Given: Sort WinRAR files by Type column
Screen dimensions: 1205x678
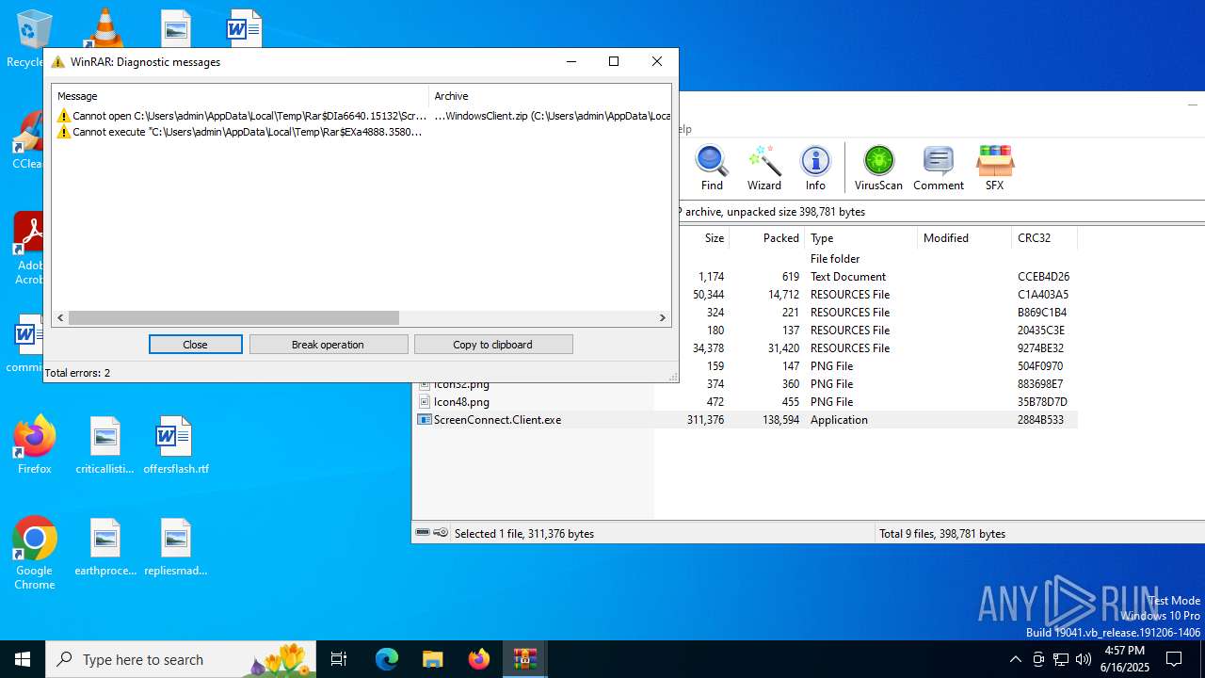Looking at the screenshot, I should (860, 238).
